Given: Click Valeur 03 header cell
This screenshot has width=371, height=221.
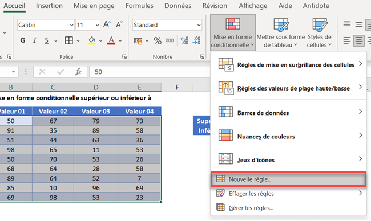Looking at the screenshot, I should pyautogui.click(x=96, y=111).
